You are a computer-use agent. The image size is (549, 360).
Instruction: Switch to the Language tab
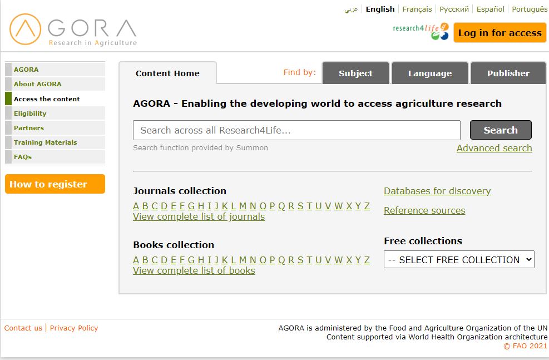(429, 73)
